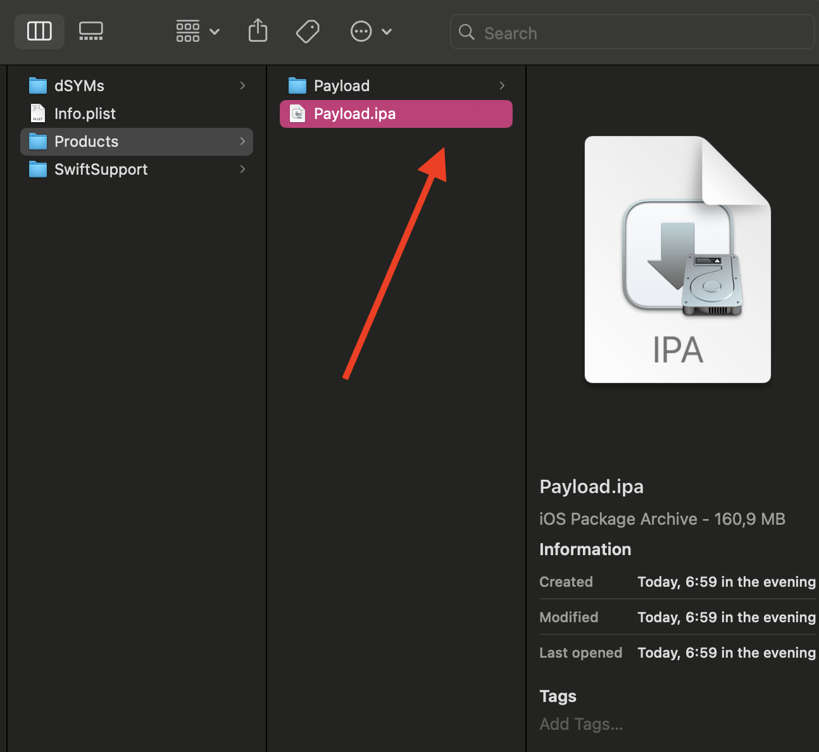Select the Payload.ipa file row
Viewport: 819px width, 752px height.
tap(396, 114)
